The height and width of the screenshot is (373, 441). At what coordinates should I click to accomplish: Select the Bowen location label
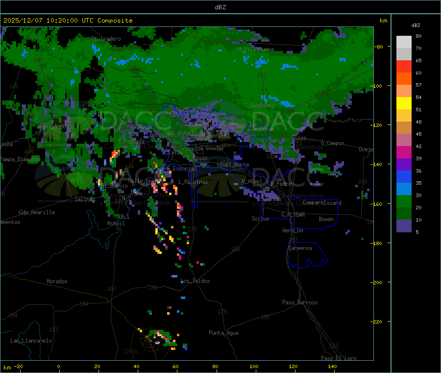tap(326, 219)
